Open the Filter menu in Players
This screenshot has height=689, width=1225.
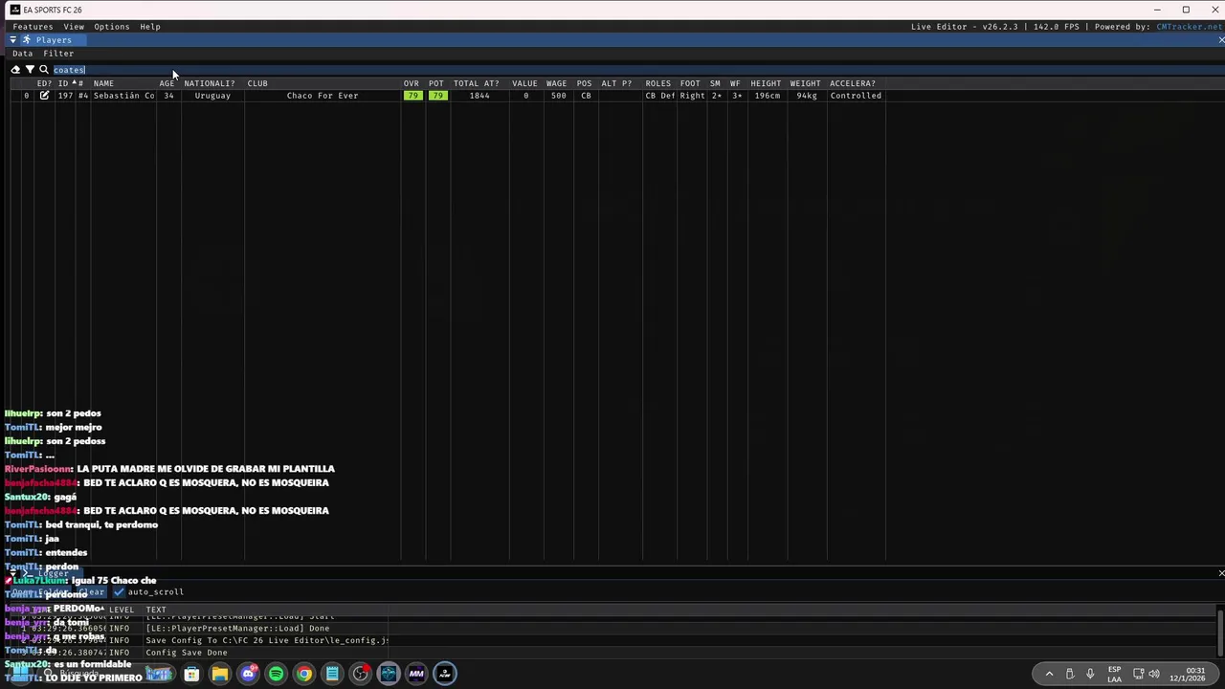[x=58, y=54]
